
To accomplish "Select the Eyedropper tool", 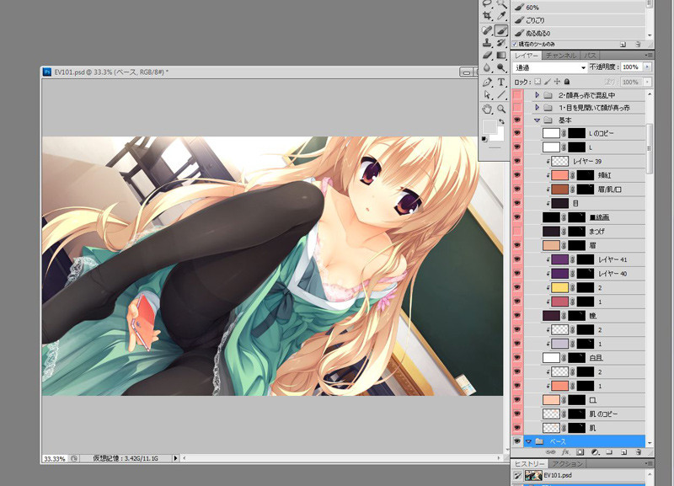I will (501, 16).
